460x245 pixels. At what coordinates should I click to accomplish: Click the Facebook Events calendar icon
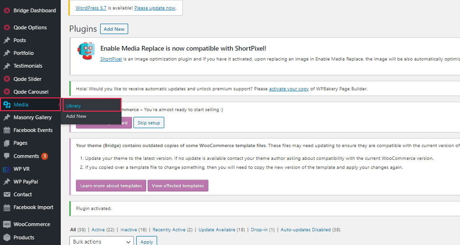pyautogui.click(x=7, y=130)
